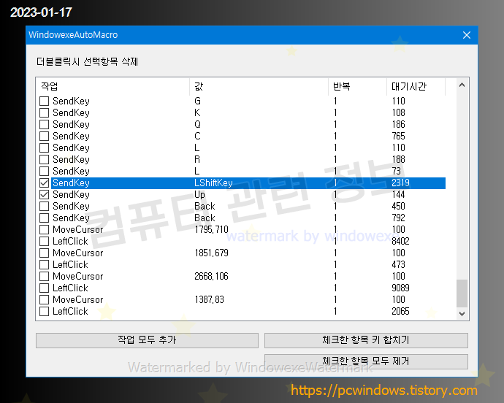Click the wait time "144"
Viewport: 504px width, 403px height.
click(x=398, y=194)
